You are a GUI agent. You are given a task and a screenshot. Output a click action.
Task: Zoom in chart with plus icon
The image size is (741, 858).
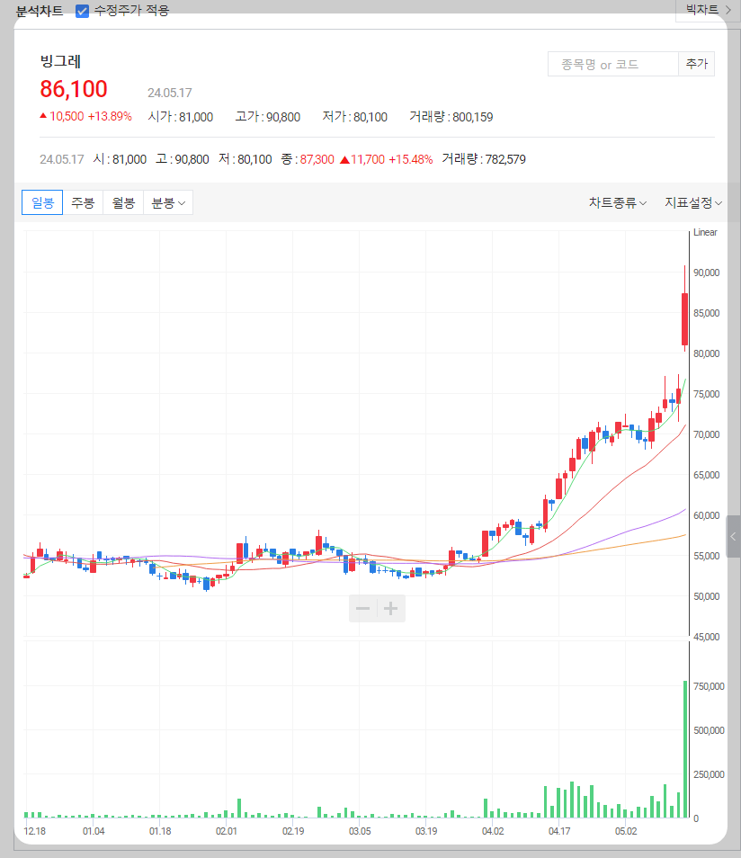[x=391, y=609]
